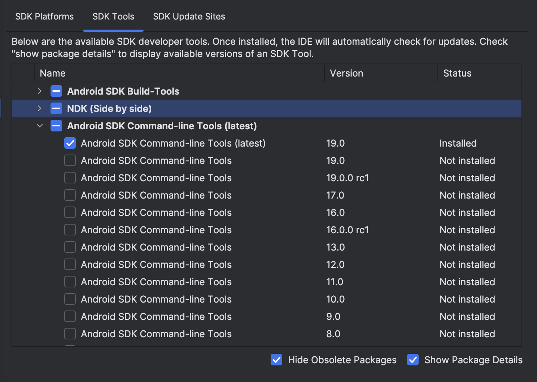Check Command-line Tools version 8.0
Image resolution: width=537 pixels, height=382 pixels.
[x=70, y=334]
